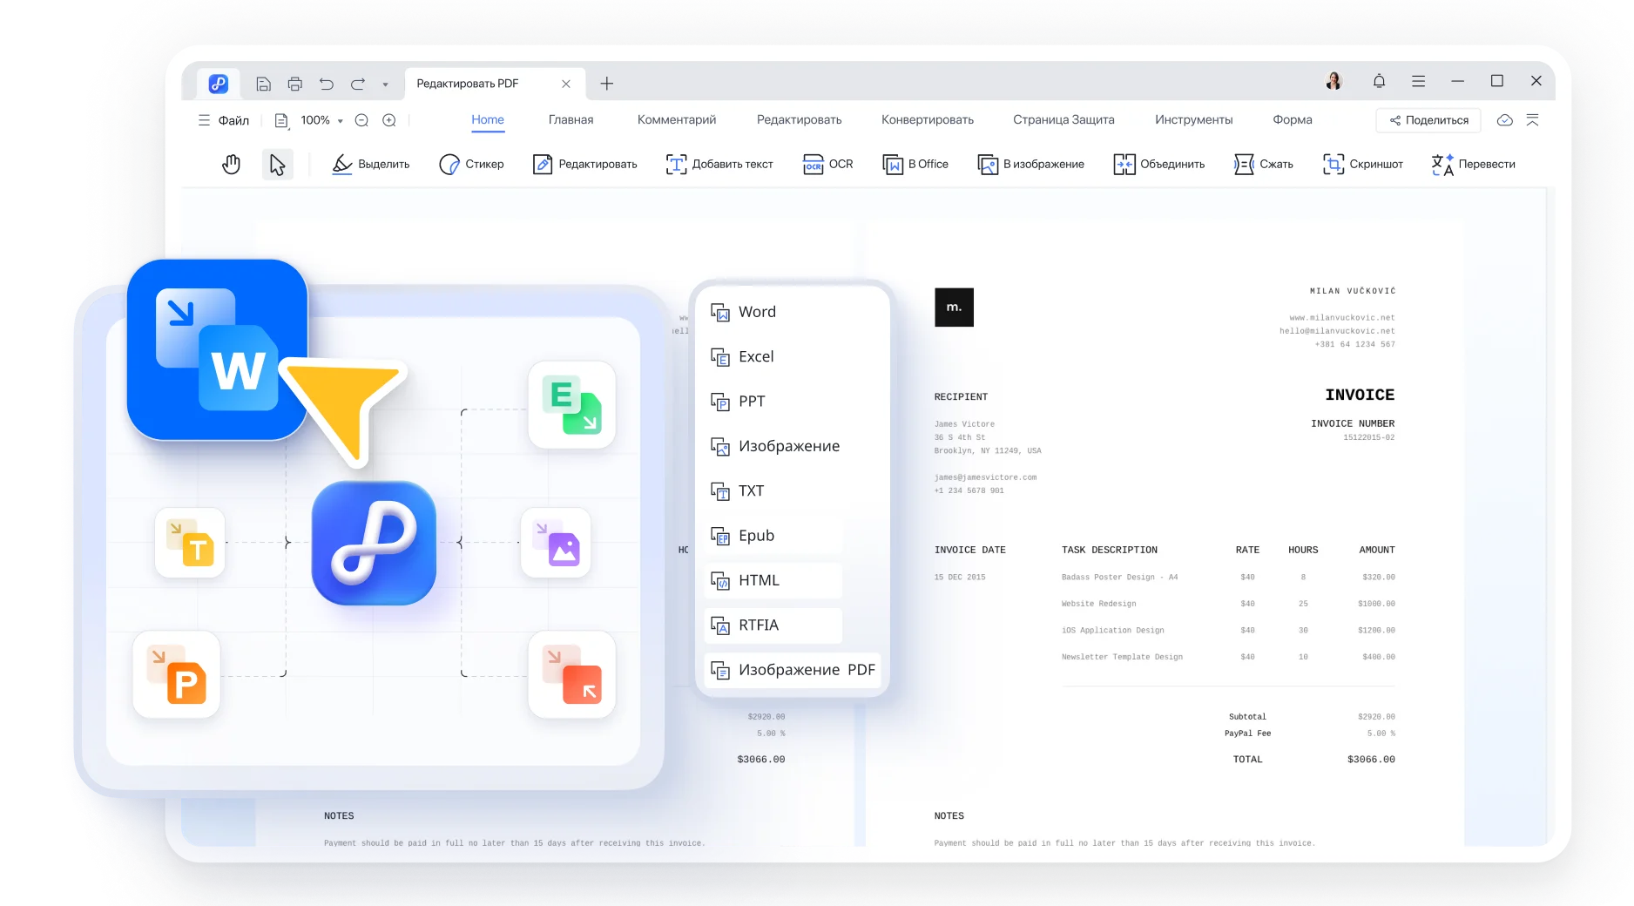This screenshot has width=1634, height=906.
Task: Undo the last action
Action: (x=326, y=83)
